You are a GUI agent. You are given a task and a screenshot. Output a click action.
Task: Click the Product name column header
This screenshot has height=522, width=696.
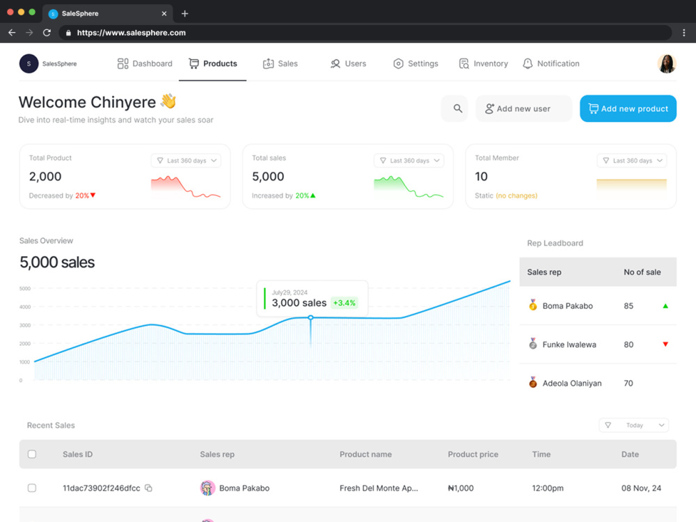click(x=365, y=454)
